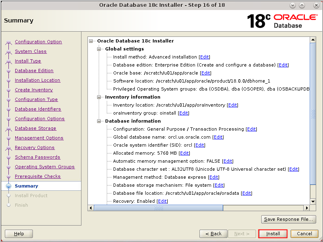Open the Database Edition step

34,71
